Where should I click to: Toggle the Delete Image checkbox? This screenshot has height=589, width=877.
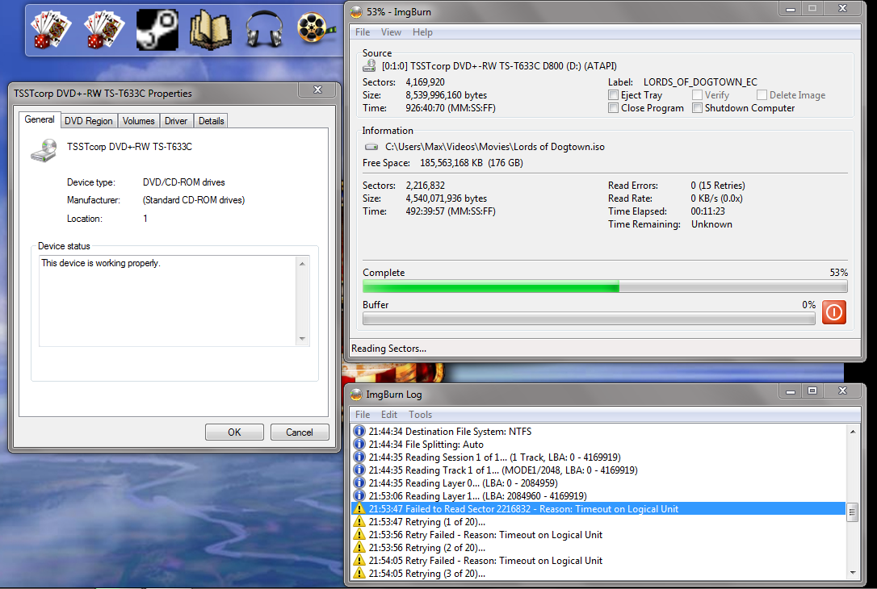762,95
